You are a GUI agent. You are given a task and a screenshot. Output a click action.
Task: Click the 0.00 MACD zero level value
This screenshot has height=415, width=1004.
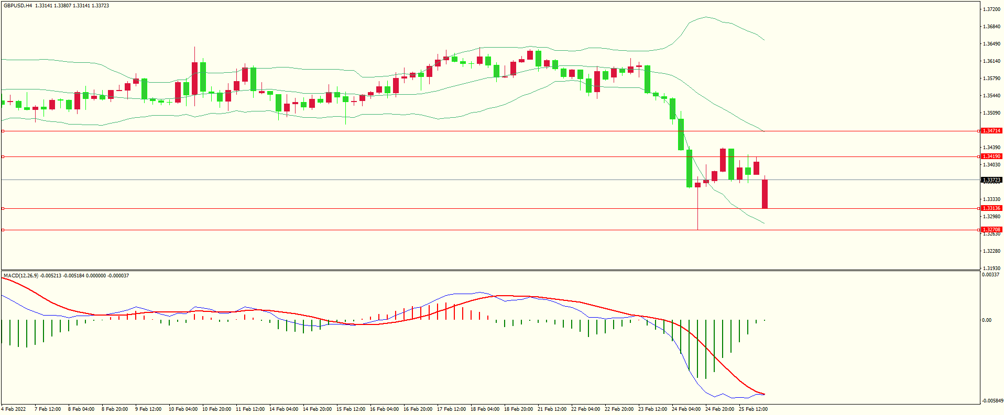click(x=987, y=320)
